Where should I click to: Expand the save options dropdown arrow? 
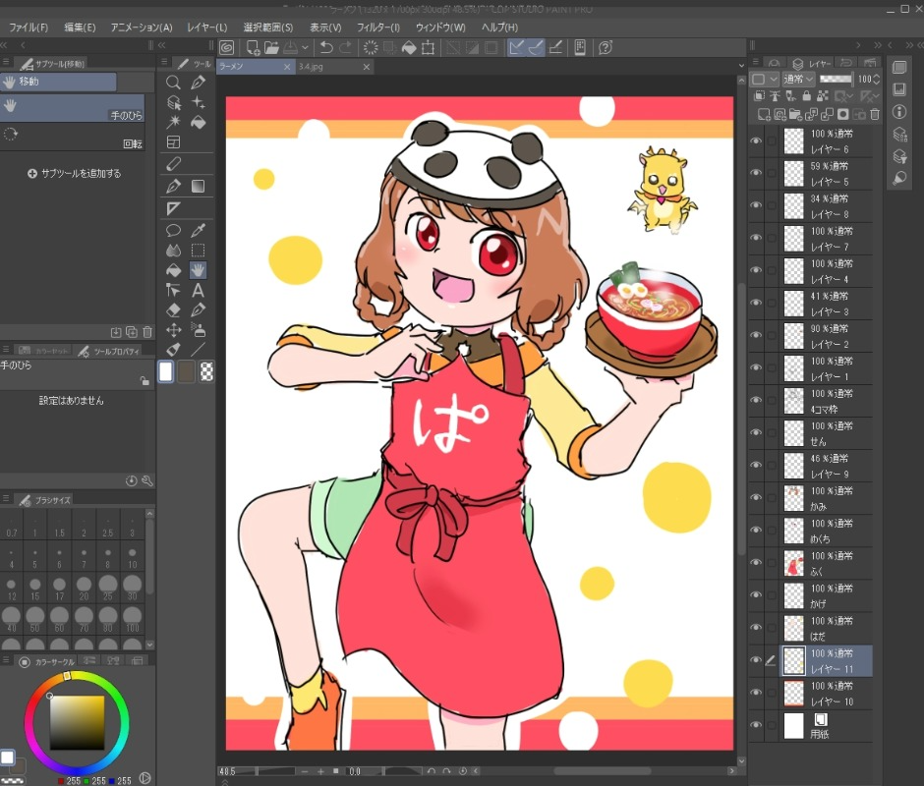pos(305,47)
